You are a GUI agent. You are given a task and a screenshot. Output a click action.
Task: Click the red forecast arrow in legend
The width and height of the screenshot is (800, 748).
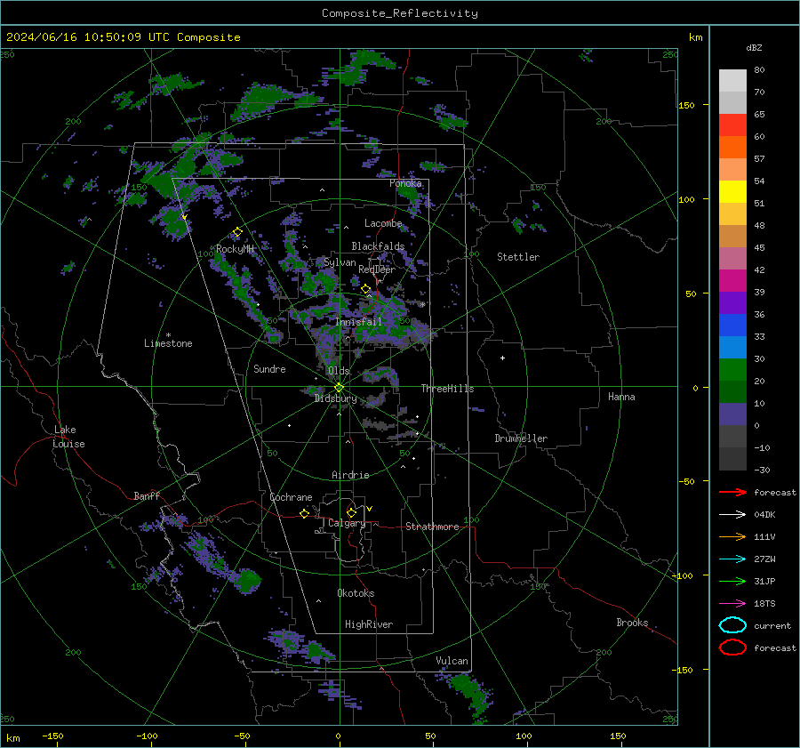click(732, 492)
